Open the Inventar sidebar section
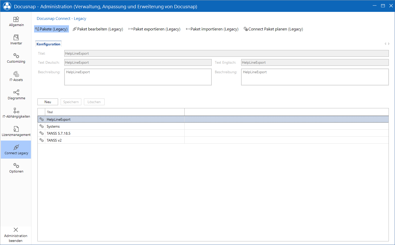 pos(16,40)
